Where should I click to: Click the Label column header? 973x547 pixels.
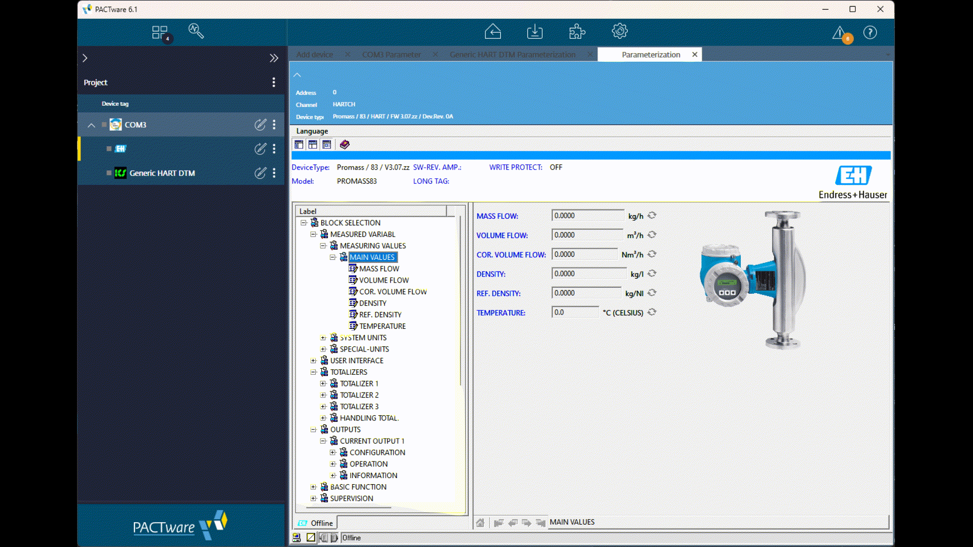[371, 211]
